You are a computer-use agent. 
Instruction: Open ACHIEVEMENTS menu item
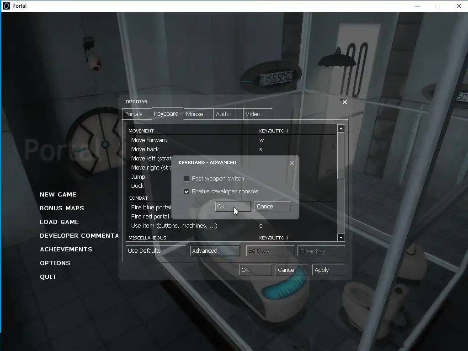(x=66, y=250)
